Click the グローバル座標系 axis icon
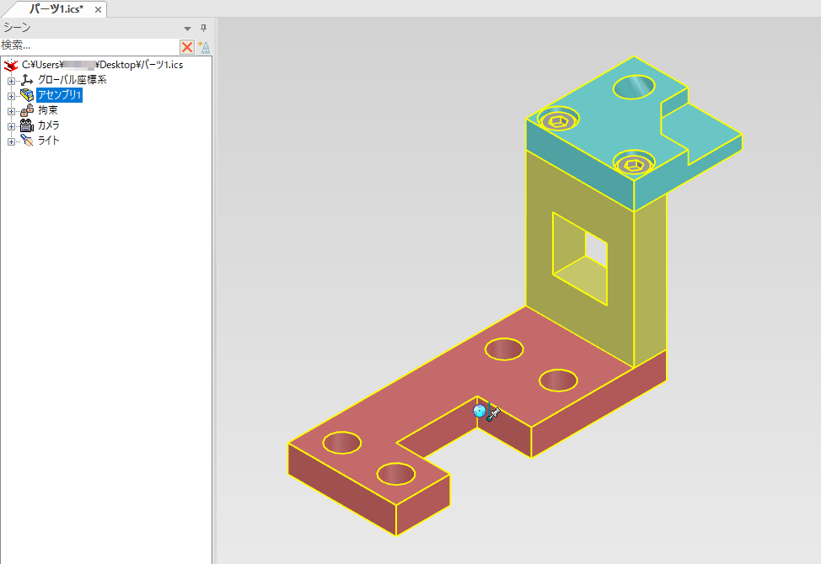821x564 pixels. pyautogui.click(x=26, y=80)
